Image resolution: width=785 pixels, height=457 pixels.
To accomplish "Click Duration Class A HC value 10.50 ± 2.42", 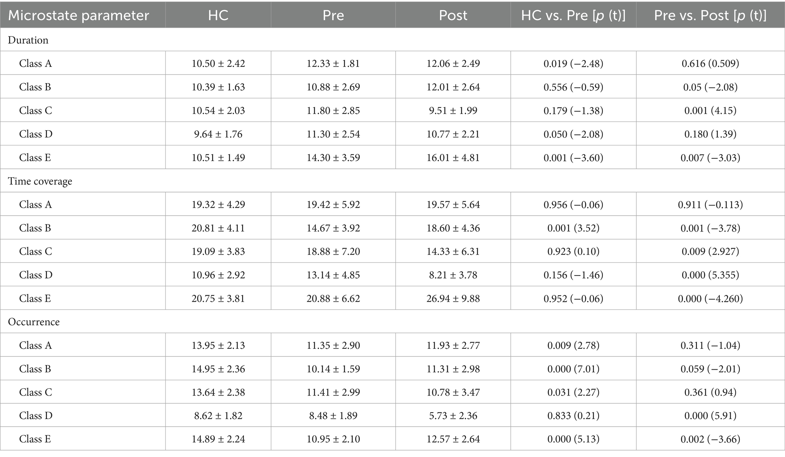I will click(218, 63).
